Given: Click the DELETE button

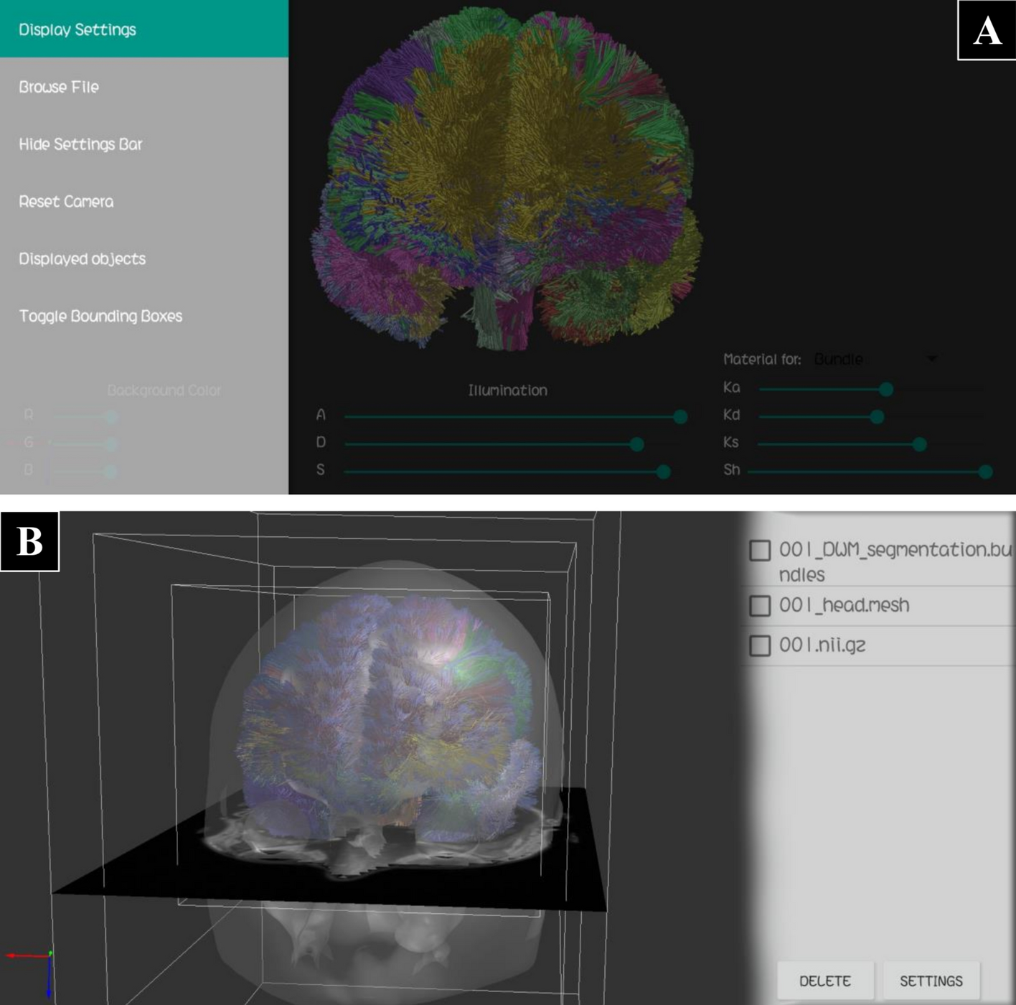Looking at the screenshot, I should tap(825, 981).
